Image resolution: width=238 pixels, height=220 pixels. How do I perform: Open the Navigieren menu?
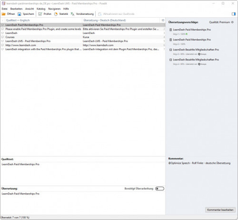click(x=54, y=9)
